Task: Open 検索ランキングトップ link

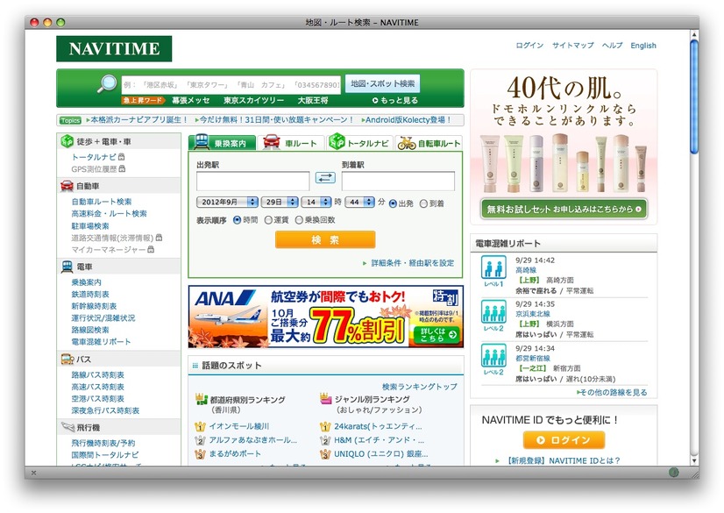Action: (419, 387)
